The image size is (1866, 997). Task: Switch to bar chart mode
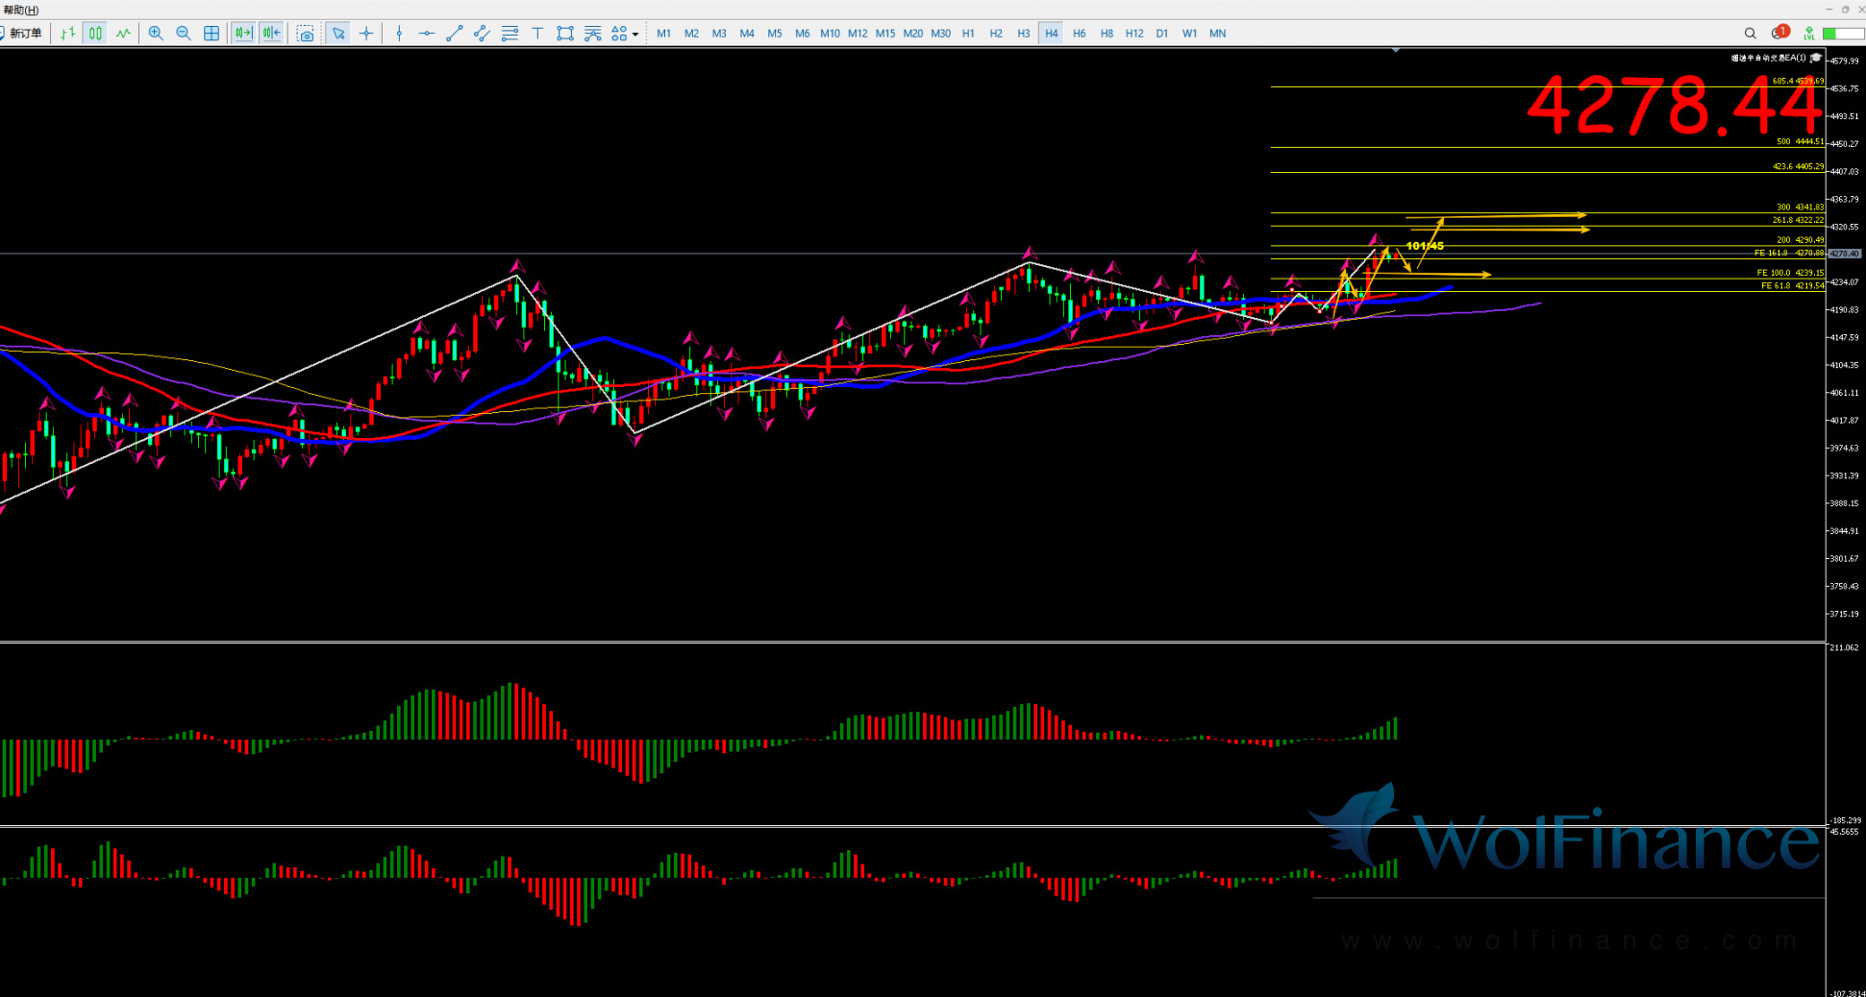[67, 34]
